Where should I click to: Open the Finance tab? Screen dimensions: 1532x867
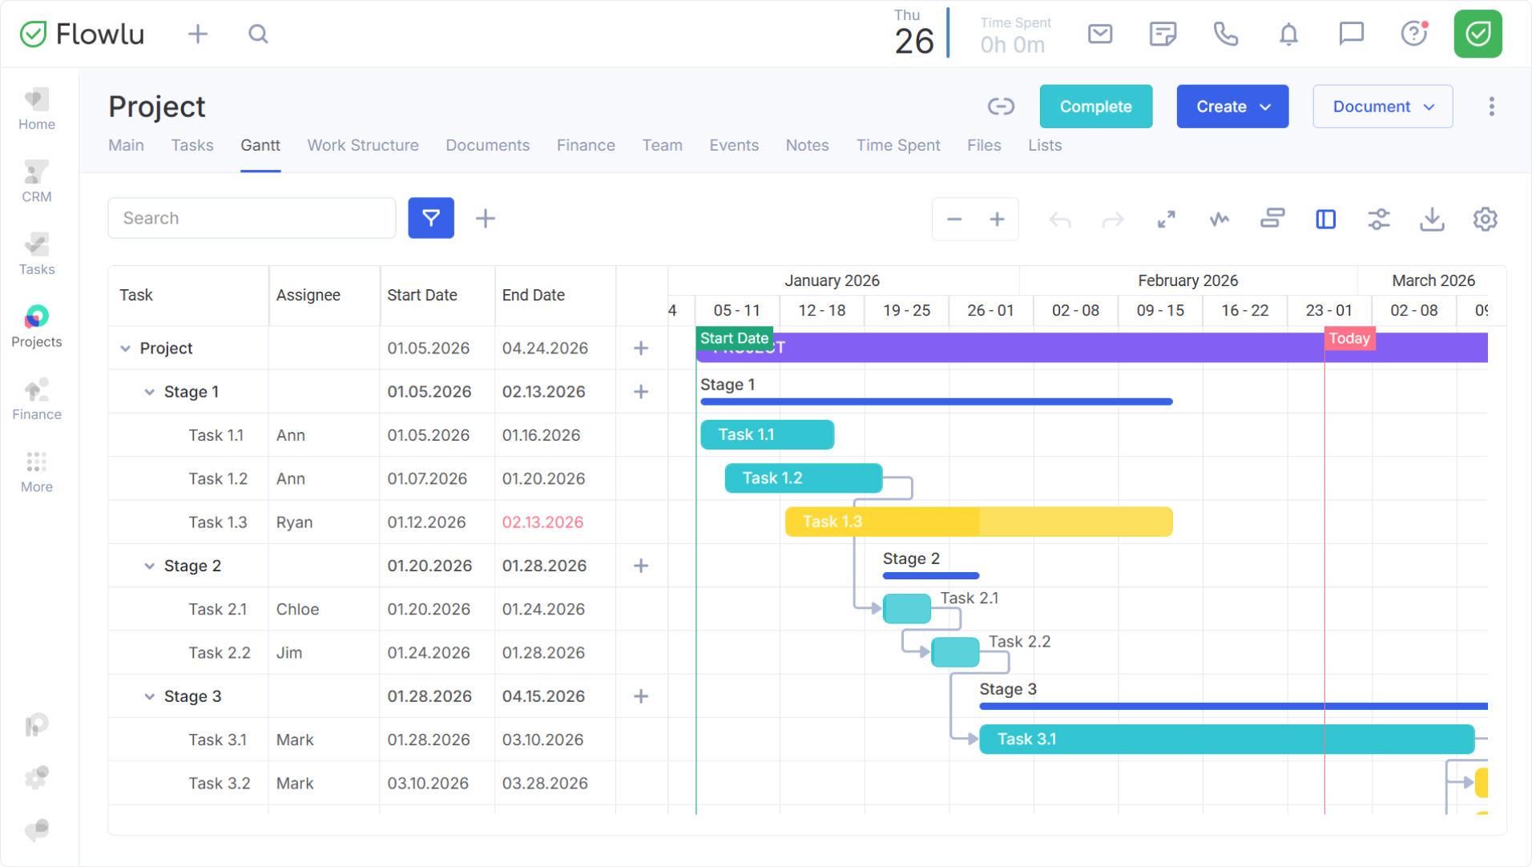click(586, 145)
